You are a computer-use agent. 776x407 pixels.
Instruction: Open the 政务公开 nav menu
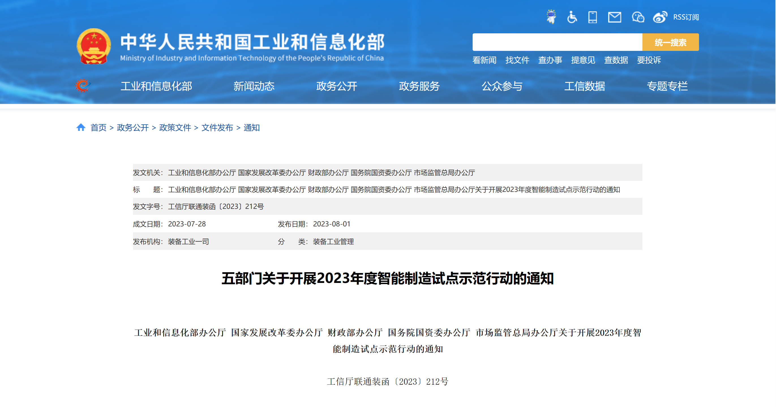pos(337,86)
